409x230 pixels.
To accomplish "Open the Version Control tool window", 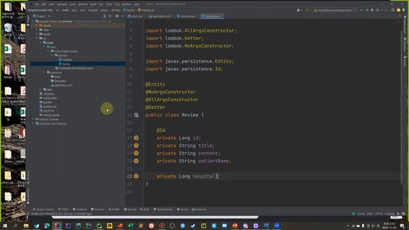I will click(43, 210).
